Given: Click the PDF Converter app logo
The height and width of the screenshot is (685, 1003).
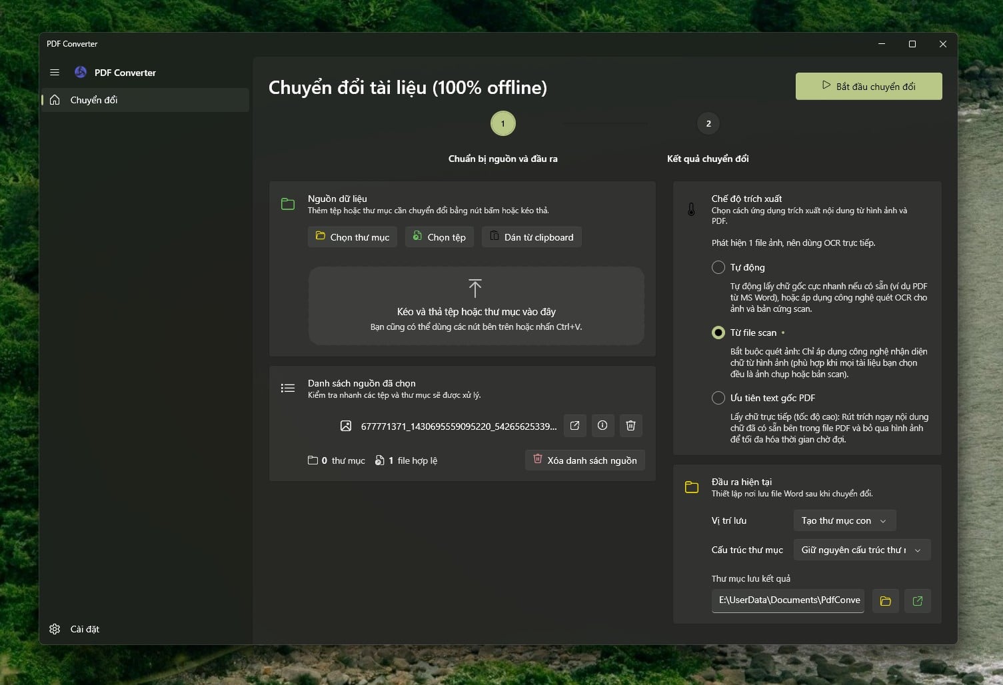Looking at the screenshot, I should pos(81,73).
